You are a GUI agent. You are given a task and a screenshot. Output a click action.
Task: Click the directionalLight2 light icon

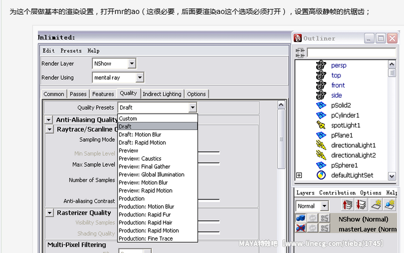321,155
